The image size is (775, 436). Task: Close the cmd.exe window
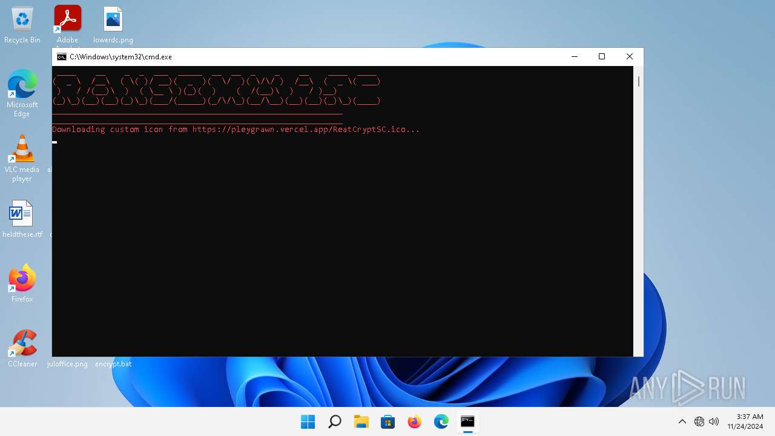point(630,56)
